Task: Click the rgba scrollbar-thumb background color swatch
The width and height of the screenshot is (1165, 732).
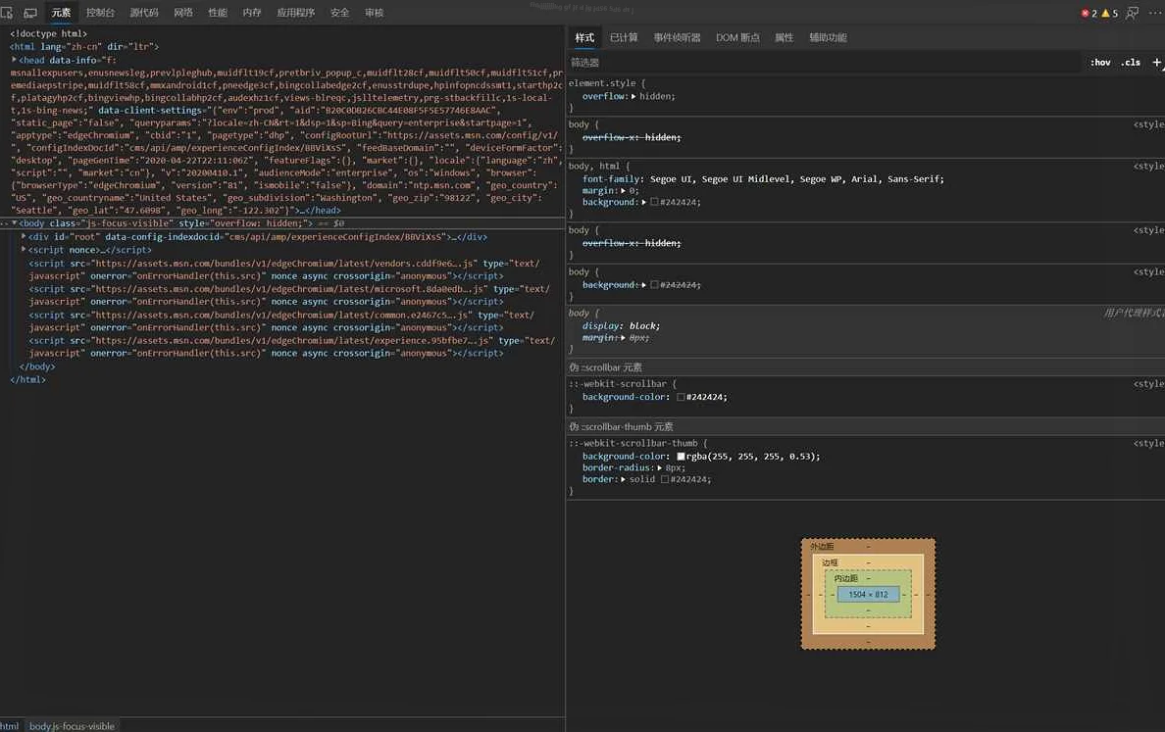Action: 681,457
